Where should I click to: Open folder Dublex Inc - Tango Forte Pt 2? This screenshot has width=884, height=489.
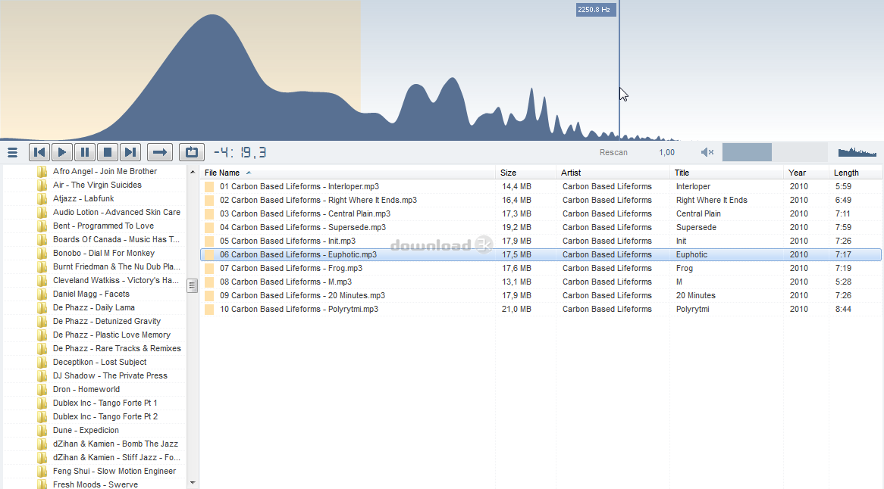105,416
